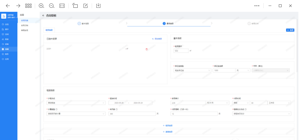Save the image with download icon
The width and height of the screenshot is (299, 140).
(x=98, y=6)
